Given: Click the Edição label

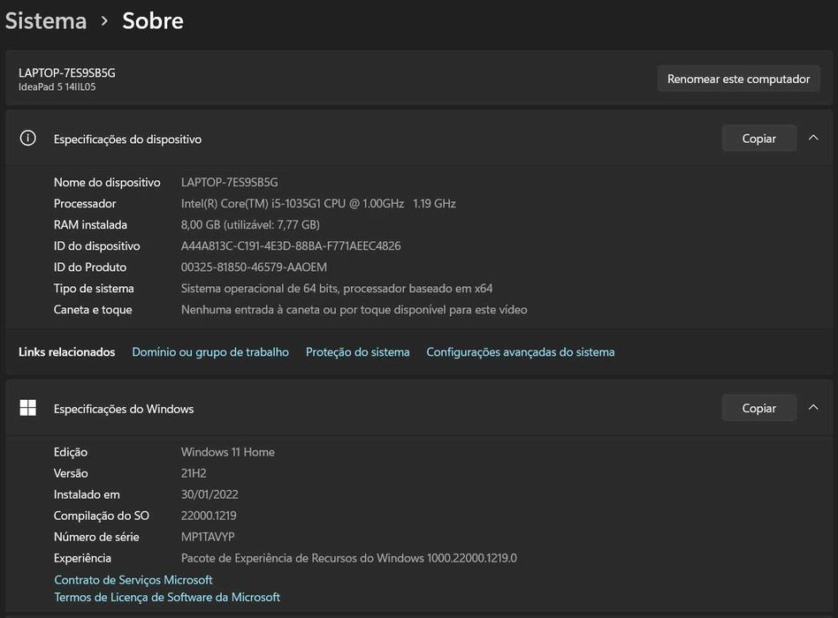Looking at the screenshot, I should [x=71, y=452].
